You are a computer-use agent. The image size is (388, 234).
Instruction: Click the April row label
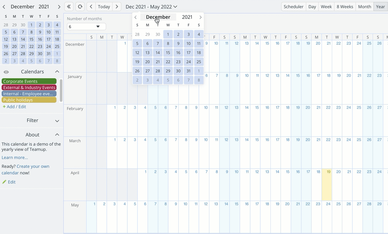coord(75,173)
